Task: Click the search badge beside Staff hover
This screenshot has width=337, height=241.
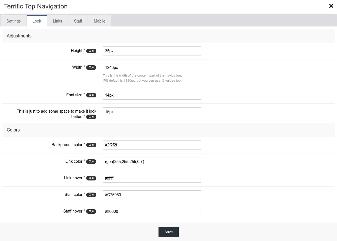Action: (91, 211)
